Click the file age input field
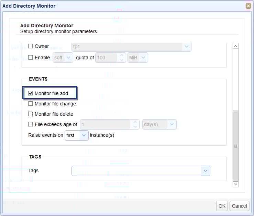This screenshot has height=216, width=254. coord(105,124)
